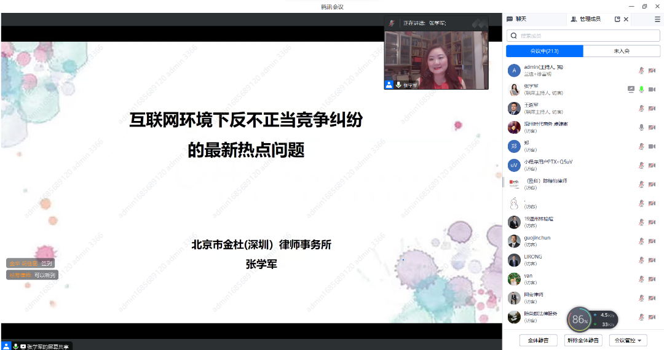Open the 聊天 chat tab

517,19
